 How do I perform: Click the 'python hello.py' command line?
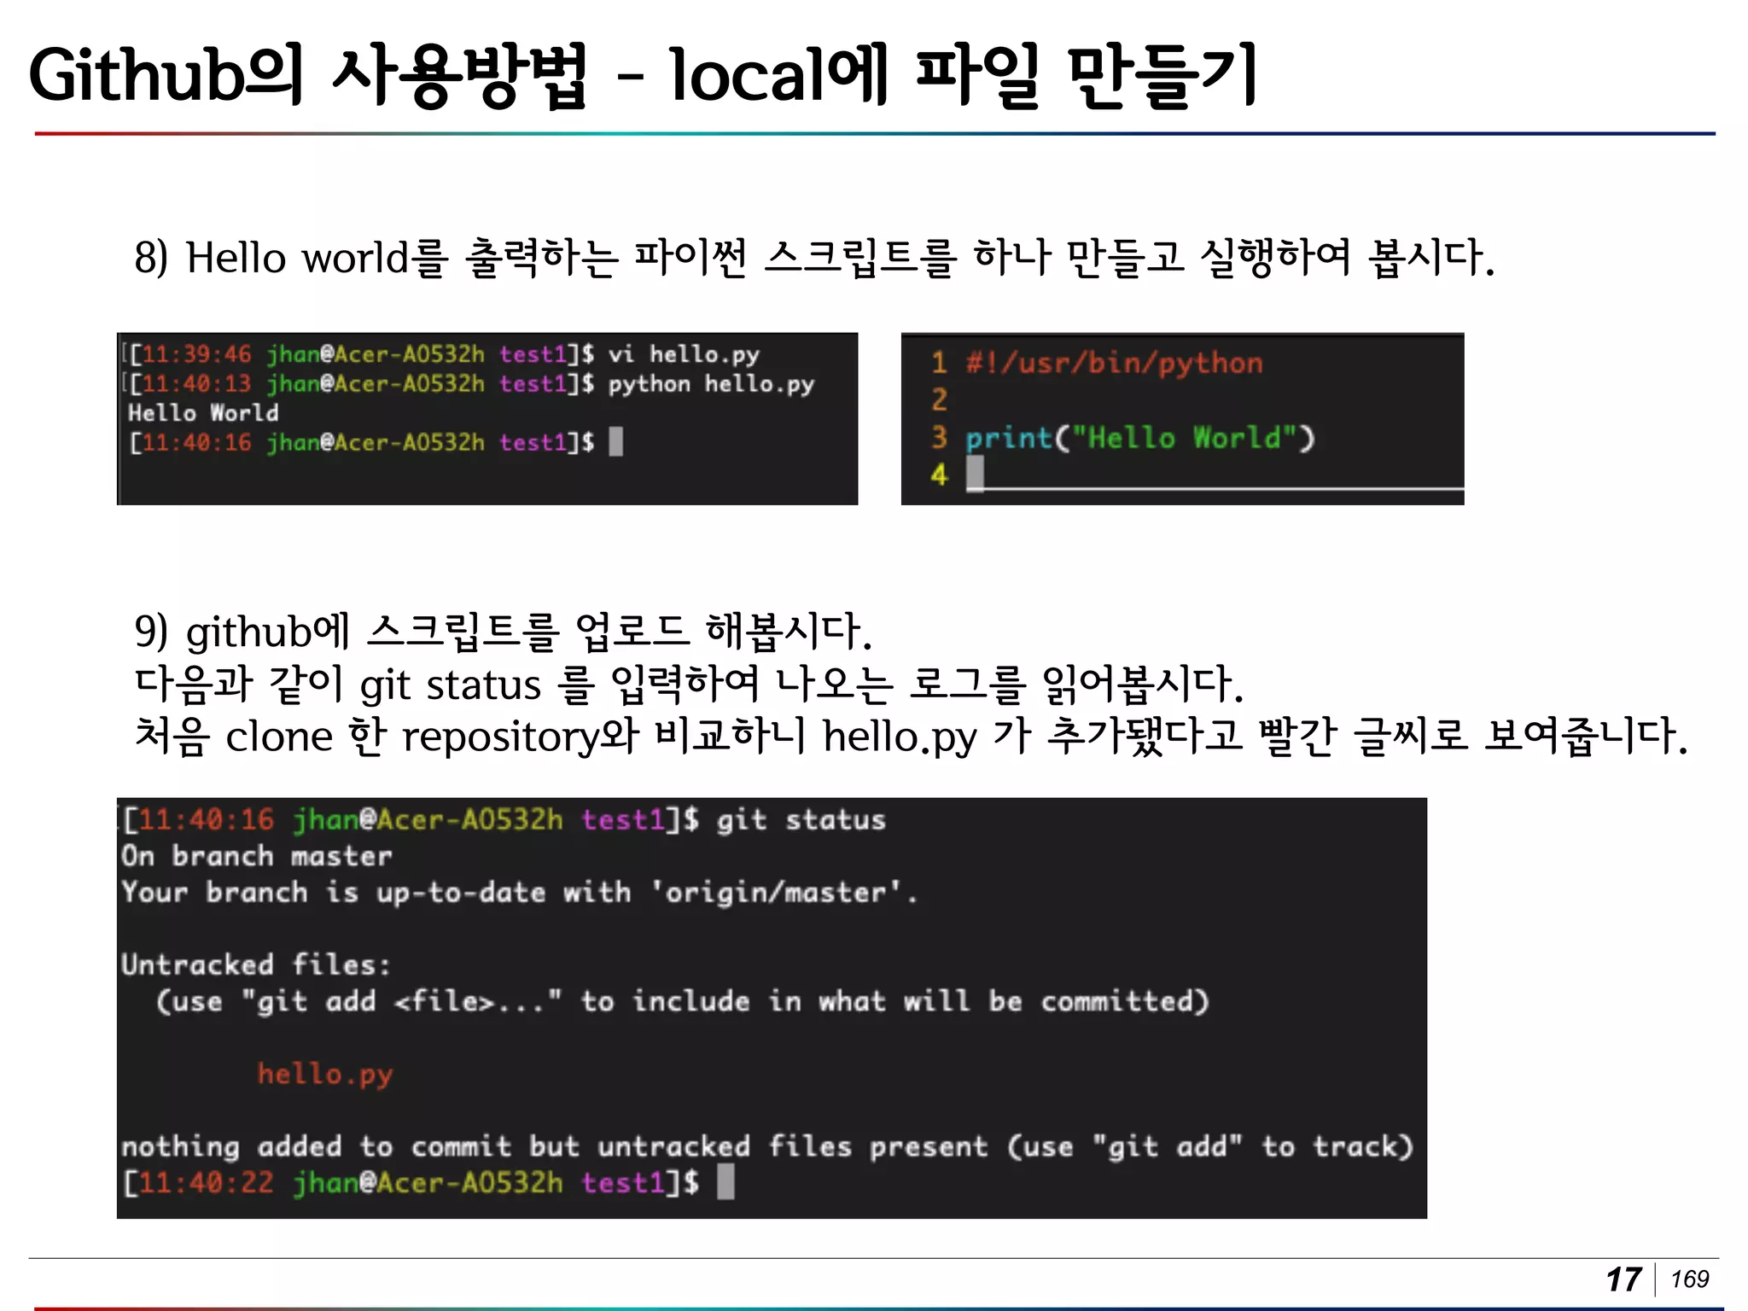coord(710,384)
